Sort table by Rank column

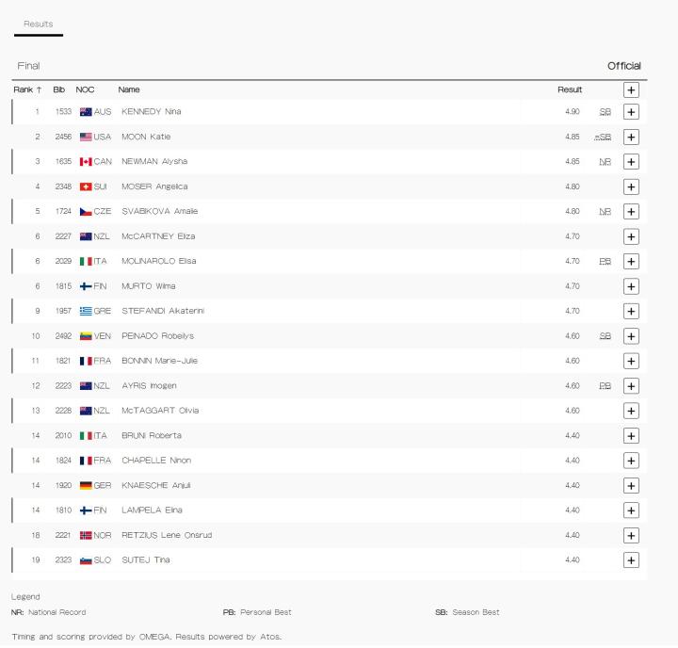click(x=27, y=89)
